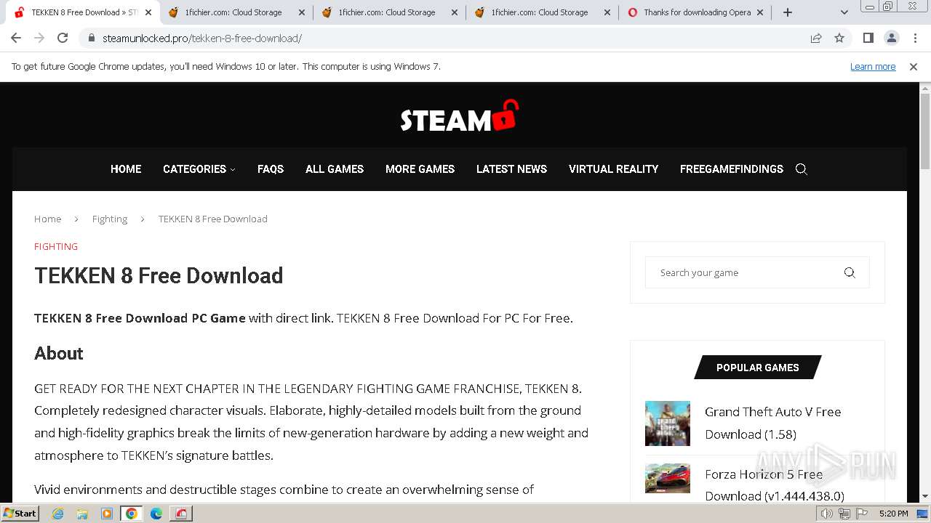931x523 pixels.
Task: Click the address bar URL
Action: click(x=202, y=38)
